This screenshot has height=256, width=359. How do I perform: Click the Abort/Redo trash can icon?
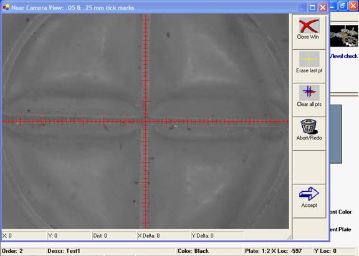309,126
